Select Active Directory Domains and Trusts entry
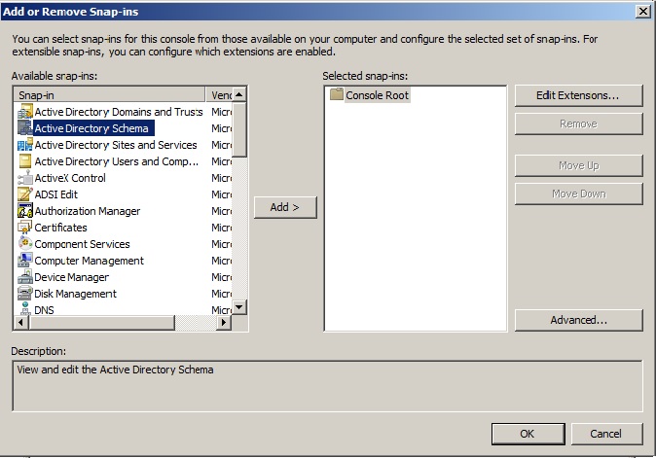This screenshot has width=656, height=458. [x=119, y=112]
